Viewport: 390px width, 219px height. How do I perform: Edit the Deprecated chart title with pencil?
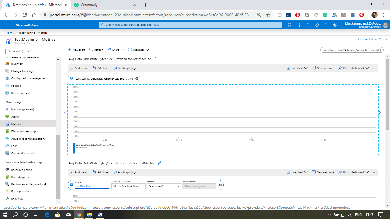[x=160, y=163]
